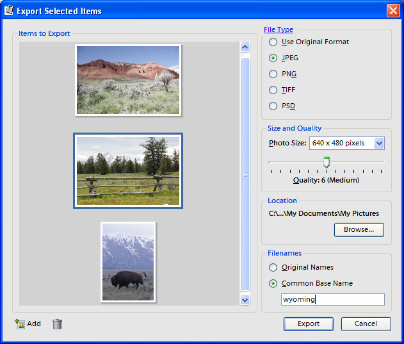Select Use Original Format radio button
Viewport: 404px width, 344px height.
click(273, 42)
